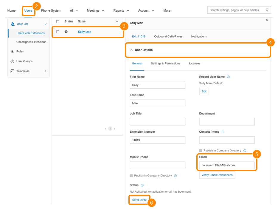Collapse the User Details section
The width and height of the screenshot is (278, 209).
pyautogui.click(x=131, y=50)
